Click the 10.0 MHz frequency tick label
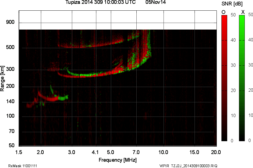 163,152
